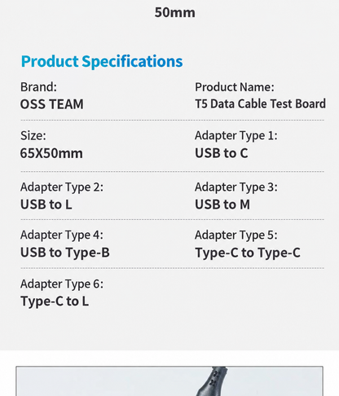Select the Type-C to Type-C value
339x396 pixels.
pyautogui.click(x=248, y=253)
